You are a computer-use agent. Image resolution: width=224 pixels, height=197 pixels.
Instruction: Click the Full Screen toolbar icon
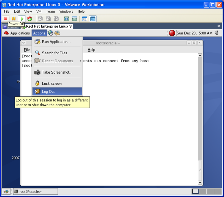[66, 19]
